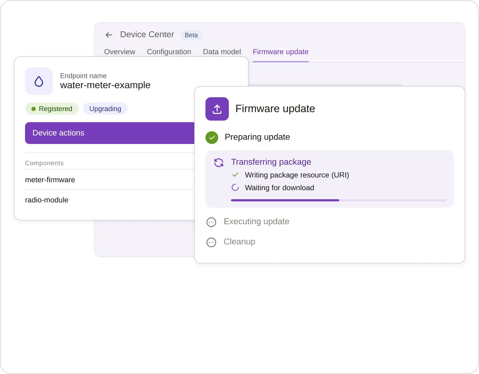Go back using the arrow beside Device Center

[109, 35]
